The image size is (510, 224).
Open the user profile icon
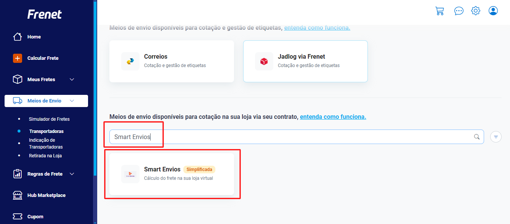[x=493, y=11]
